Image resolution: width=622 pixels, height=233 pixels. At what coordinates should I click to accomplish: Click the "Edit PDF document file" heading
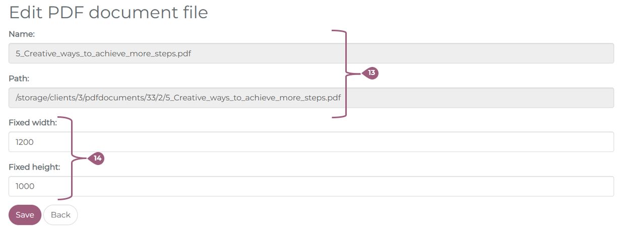pyautogui.click(x=108, y=12)
